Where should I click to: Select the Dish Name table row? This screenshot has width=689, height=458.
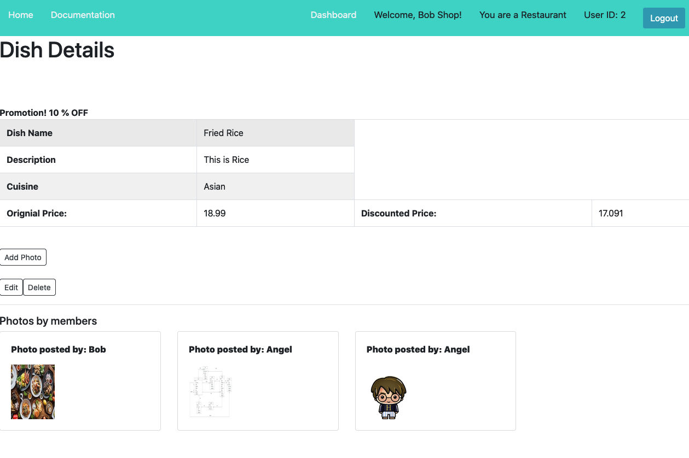30,133
